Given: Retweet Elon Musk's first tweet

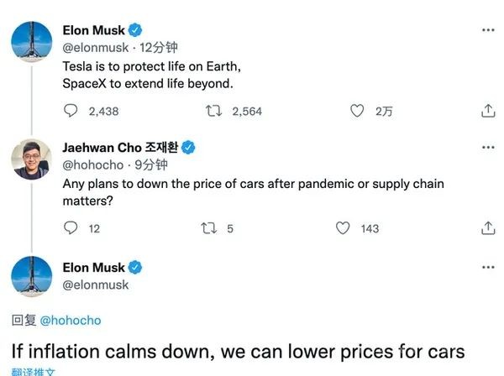Looking at the screenshot, I should (x=213, y=111).
